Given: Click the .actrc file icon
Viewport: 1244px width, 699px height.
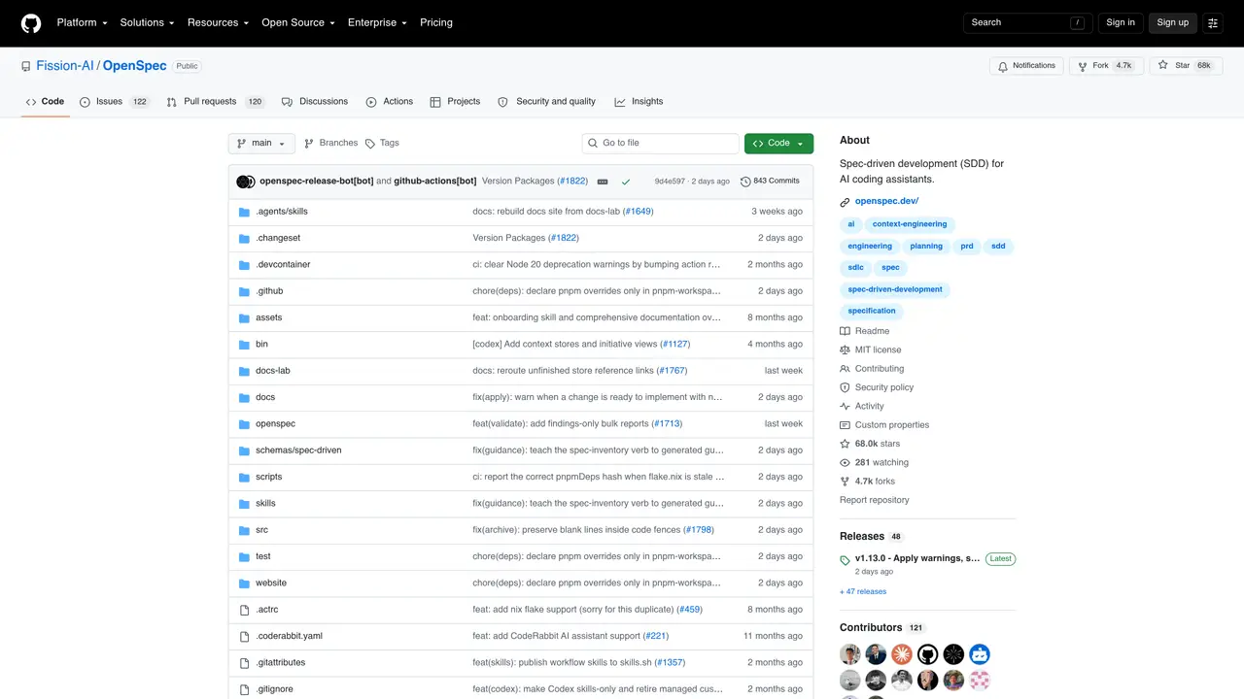Looking at the screenshot, I should (245, 610).
